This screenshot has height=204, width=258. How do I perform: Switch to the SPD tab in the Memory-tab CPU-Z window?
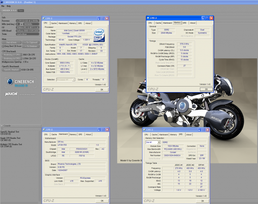point(185,23)
